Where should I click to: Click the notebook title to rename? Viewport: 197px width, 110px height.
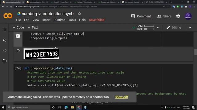tap(48, 14)
